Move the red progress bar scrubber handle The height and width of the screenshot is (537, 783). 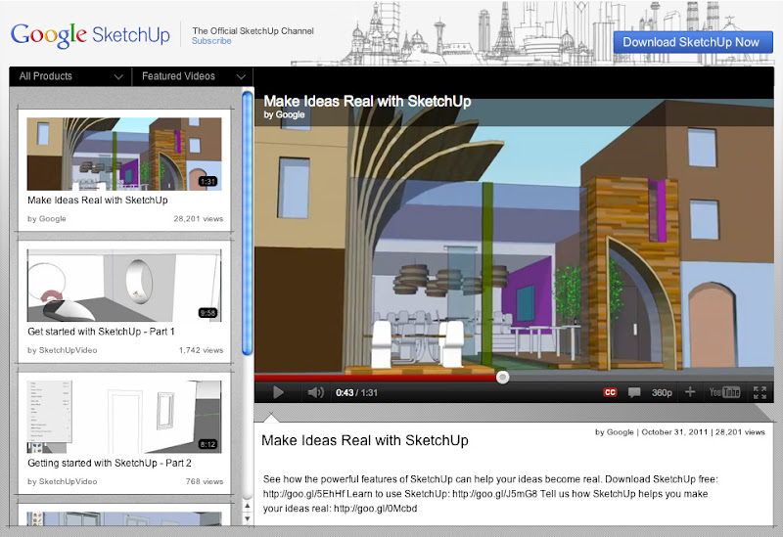click(x=503, y=378)
